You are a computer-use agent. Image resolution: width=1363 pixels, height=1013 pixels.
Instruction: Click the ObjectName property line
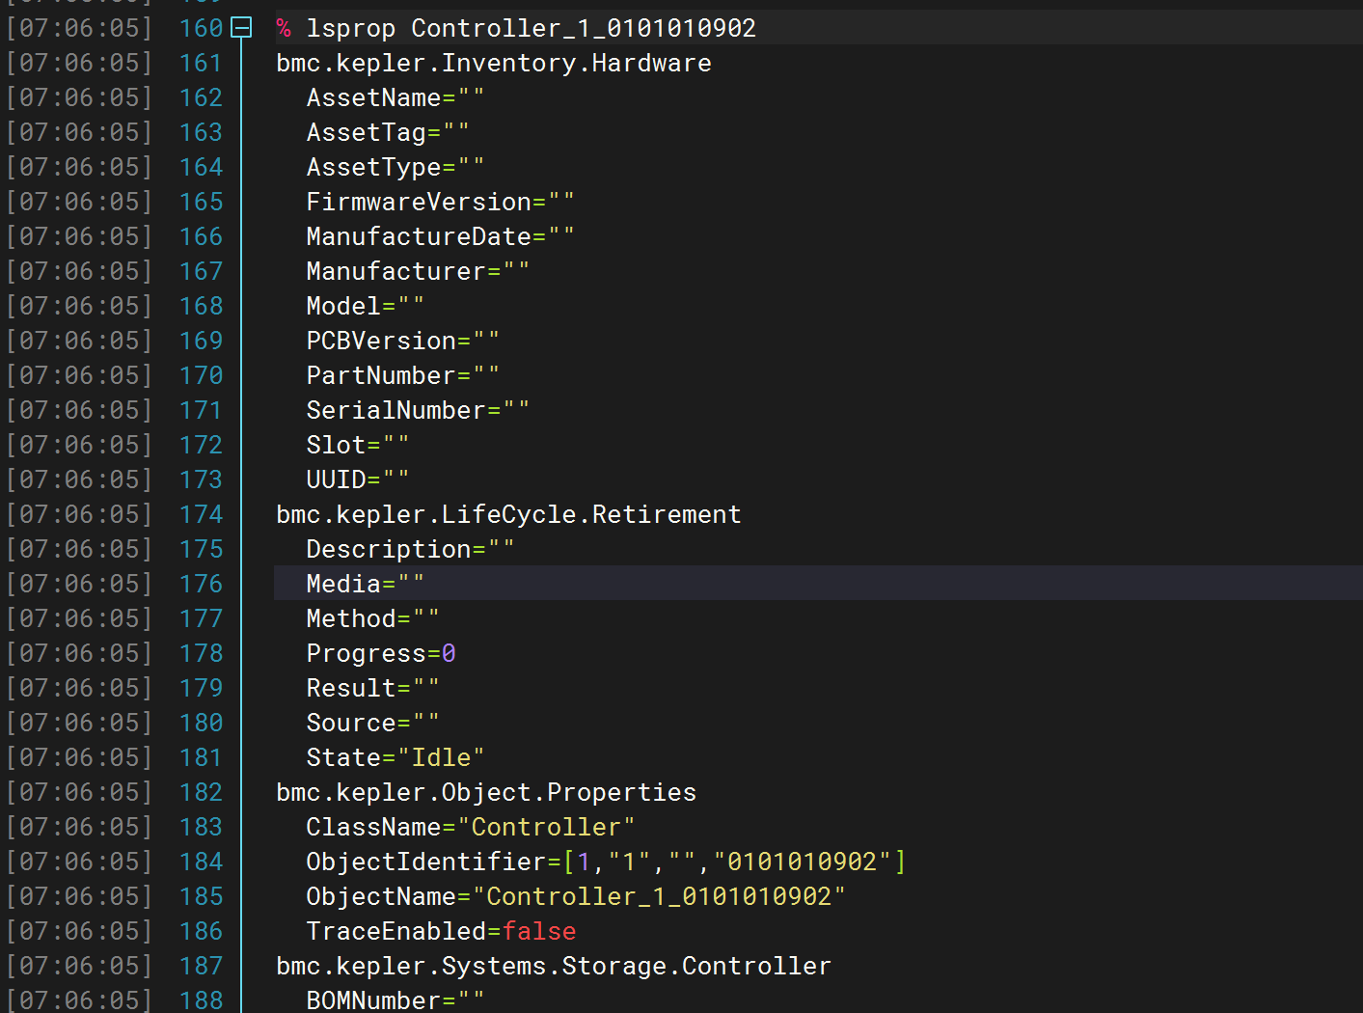(575, 896)
